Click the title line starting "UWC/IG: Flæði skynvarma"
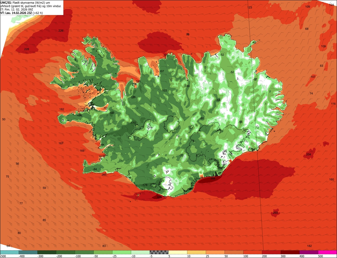This screenshot has height=258, width=337. tap(26, 2)
